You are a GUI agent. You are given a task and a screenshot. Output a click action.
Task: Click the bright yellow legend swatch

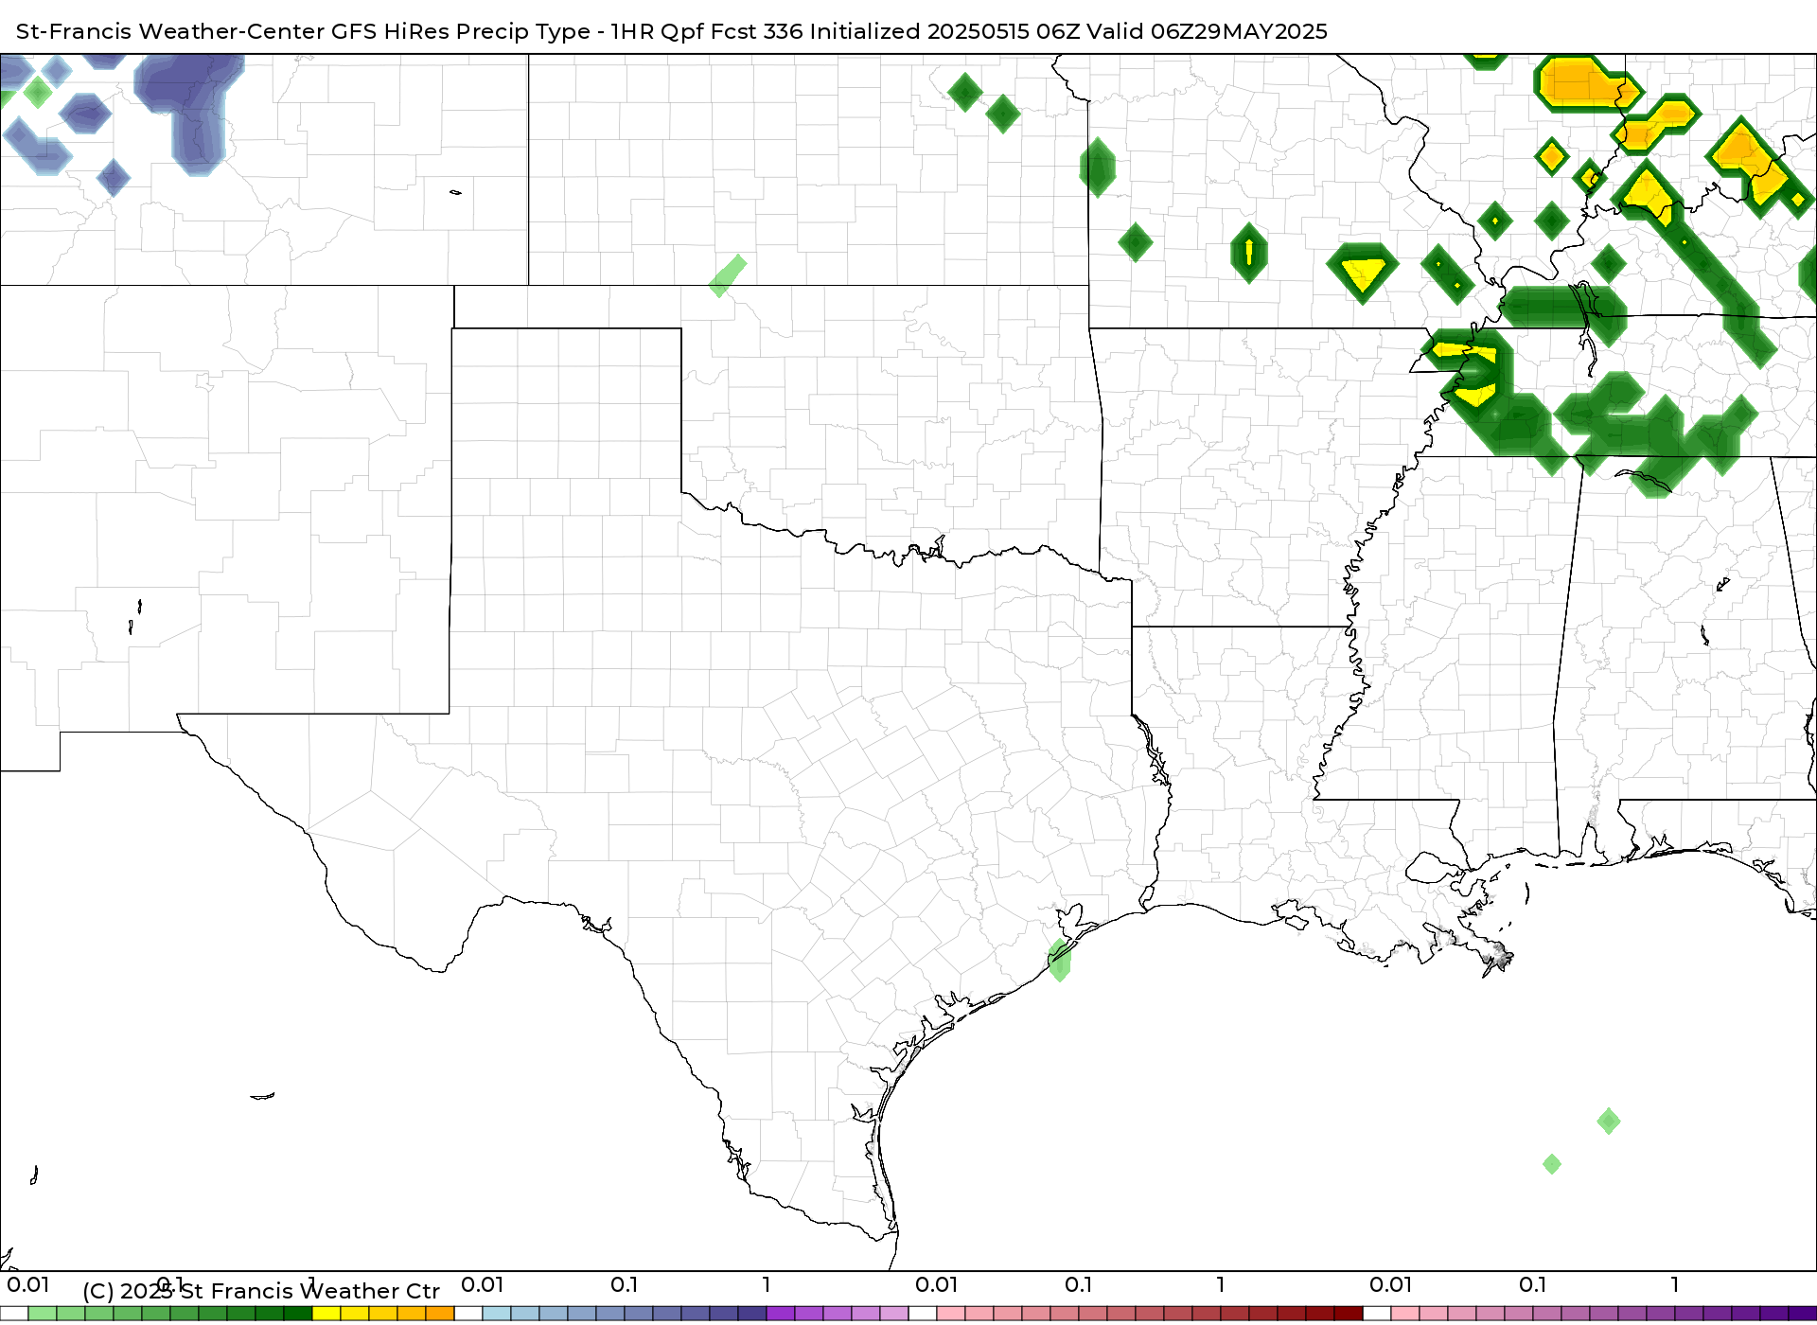click(x=326, y=1314)
